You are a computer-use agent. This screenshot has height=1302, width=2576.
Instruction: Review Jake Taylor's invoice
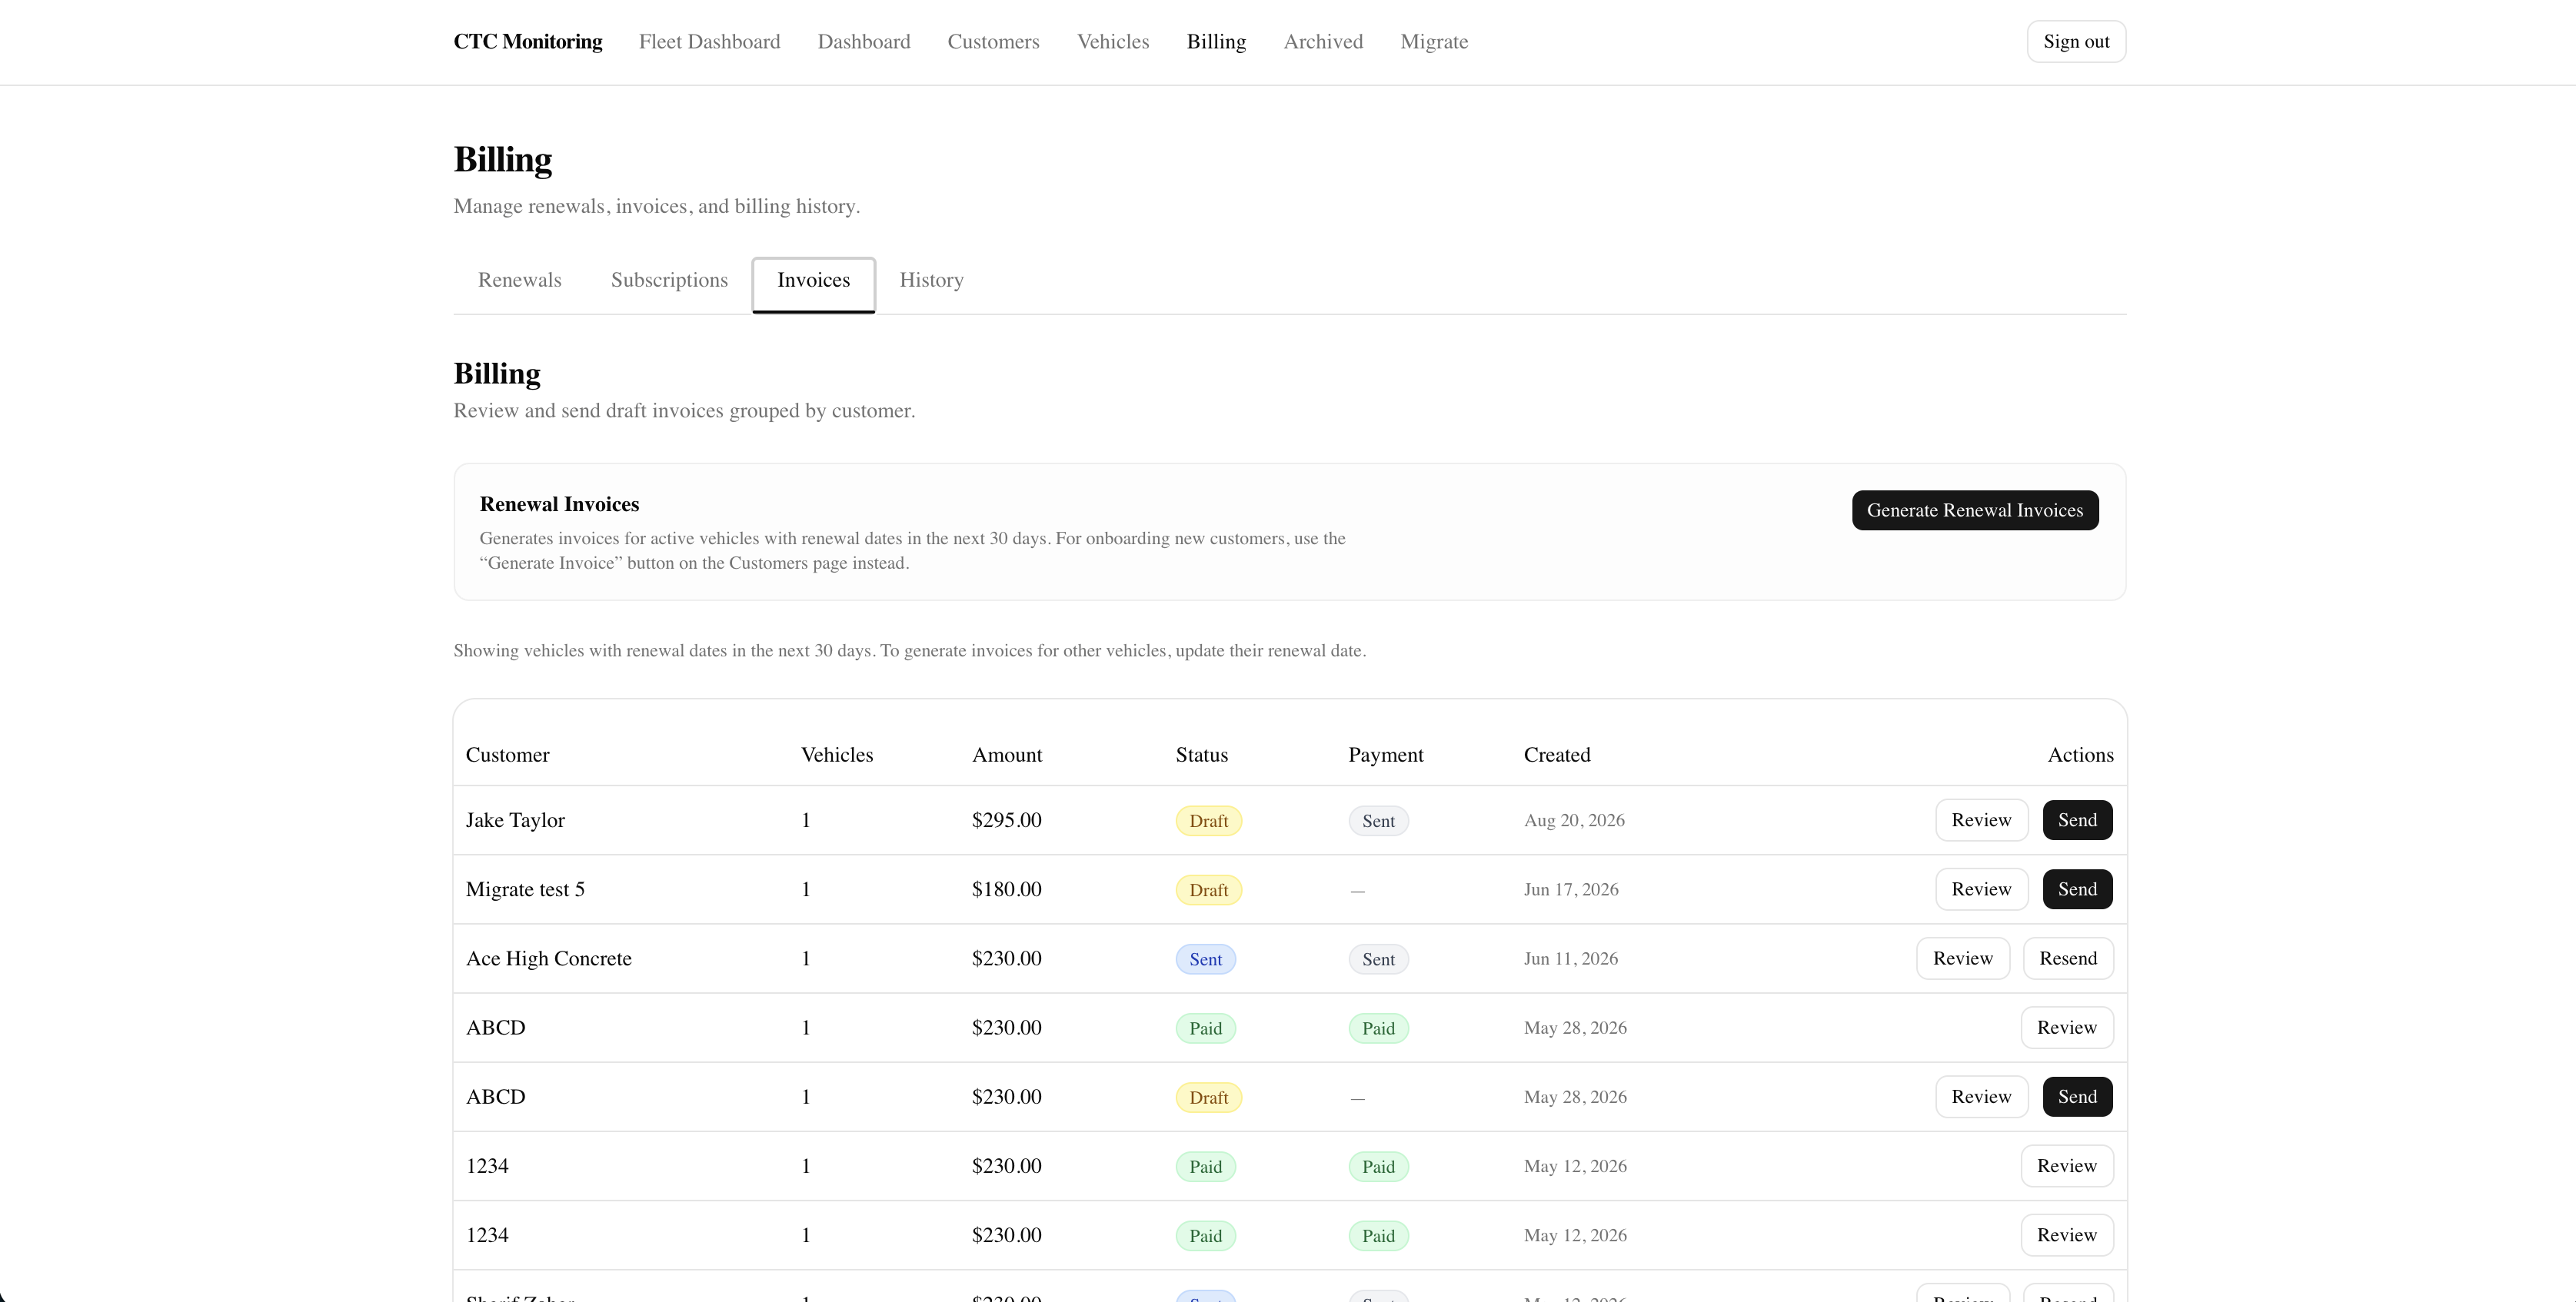point(1981,820)
